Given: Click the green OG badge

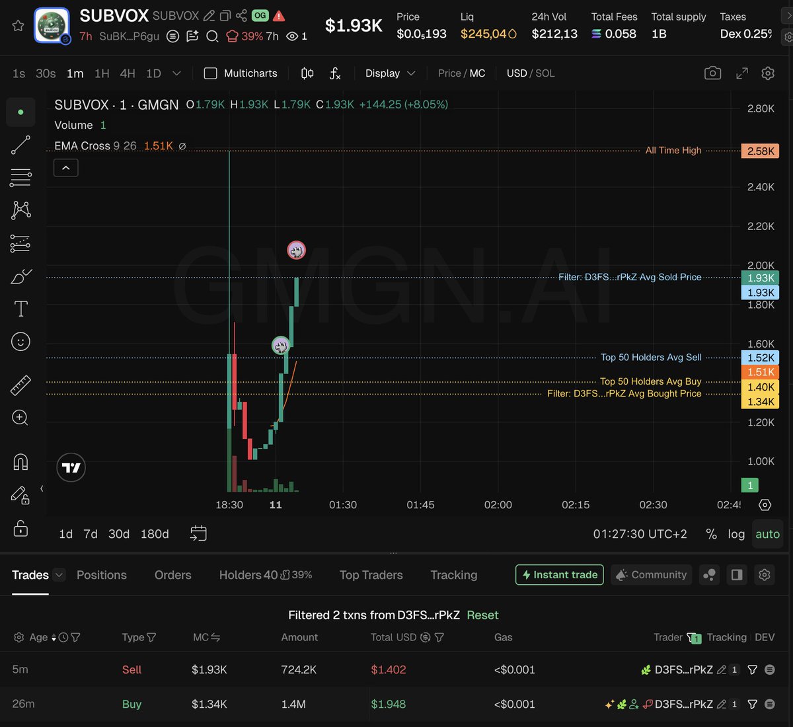Looking at the screenshot, I should [260, 15].
